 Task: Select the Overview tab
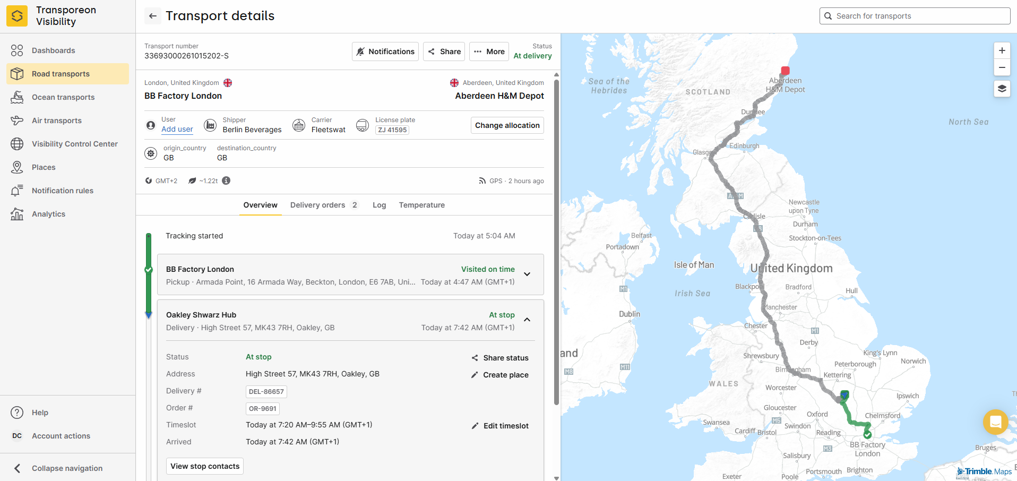260,205
